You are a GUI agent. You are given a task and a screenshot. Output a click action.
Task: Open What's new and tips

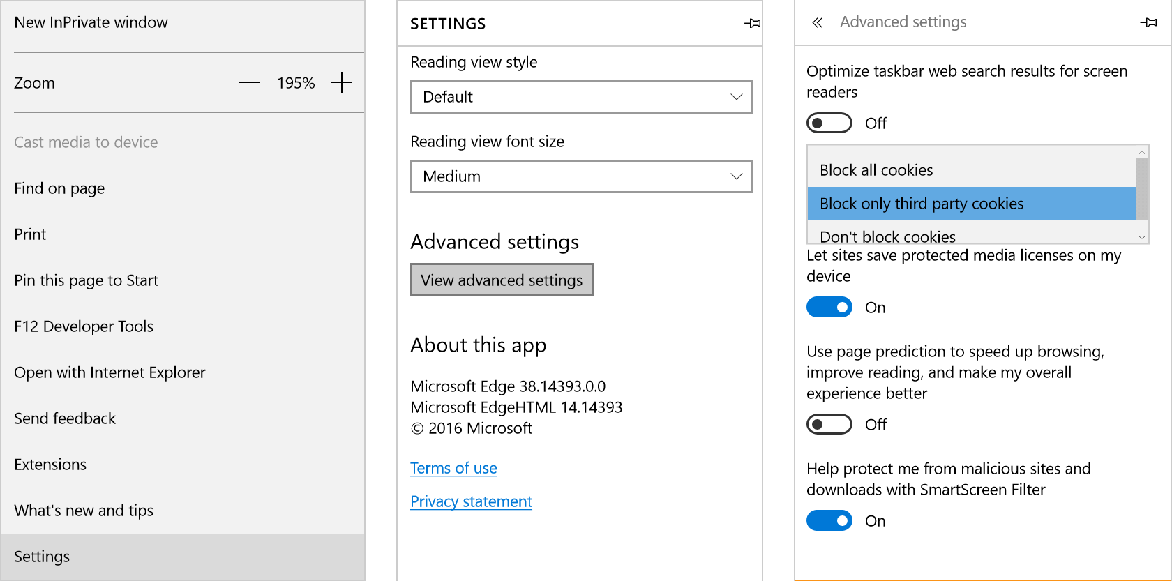[x=183, y=511]
